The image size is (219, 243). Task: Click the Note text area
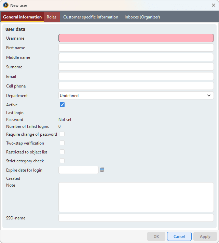pyautogui.click(x=136, y=197)
